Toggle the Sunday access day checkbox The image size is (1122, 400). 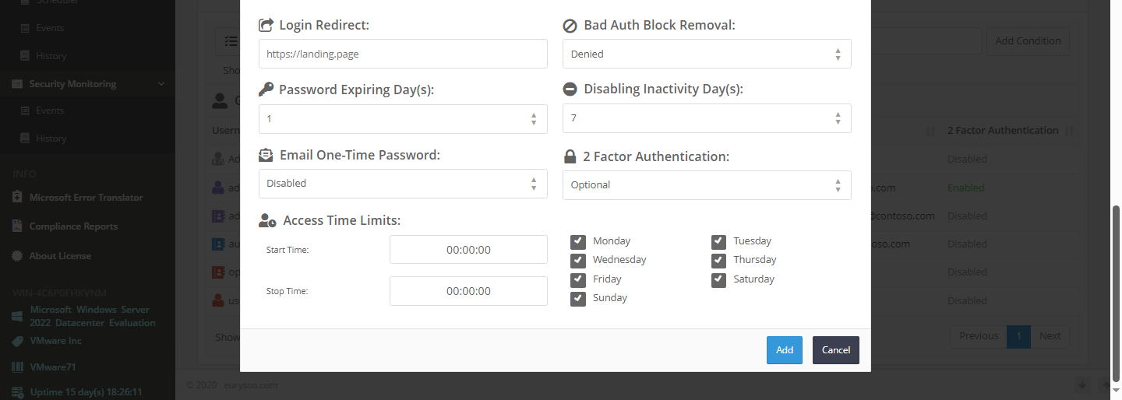point(578,298)
